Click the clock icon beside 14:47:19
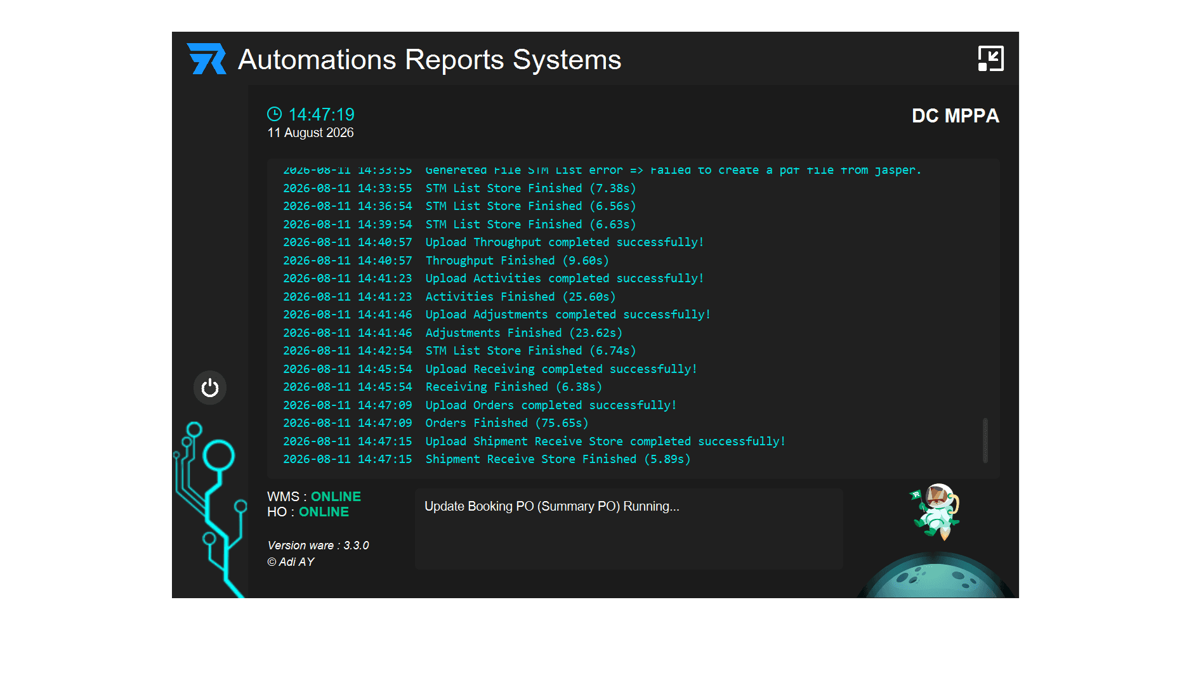 [274, 114]
